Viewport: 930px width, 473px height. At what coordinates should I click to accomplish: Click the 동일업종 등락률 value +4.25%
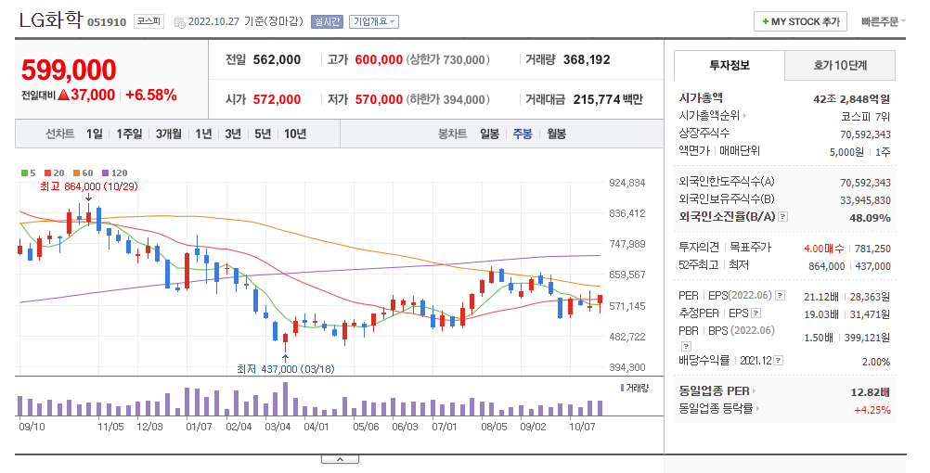pos(872,410)
